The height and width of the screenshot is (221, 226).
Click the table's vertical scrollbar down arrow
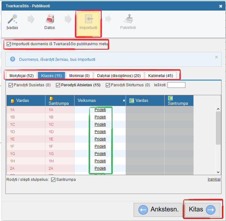(218, 172)
